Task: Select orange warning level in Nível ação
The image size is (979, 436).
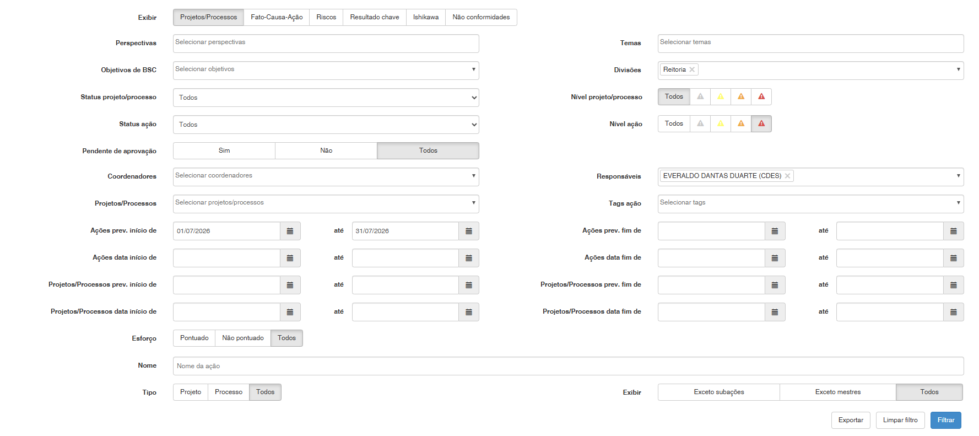Action: [x=741, y=123]
